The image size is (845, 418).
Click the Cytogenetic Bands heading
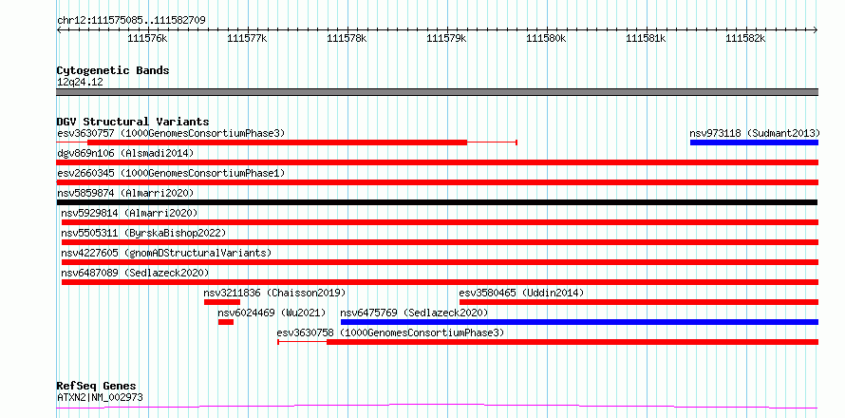113,70
